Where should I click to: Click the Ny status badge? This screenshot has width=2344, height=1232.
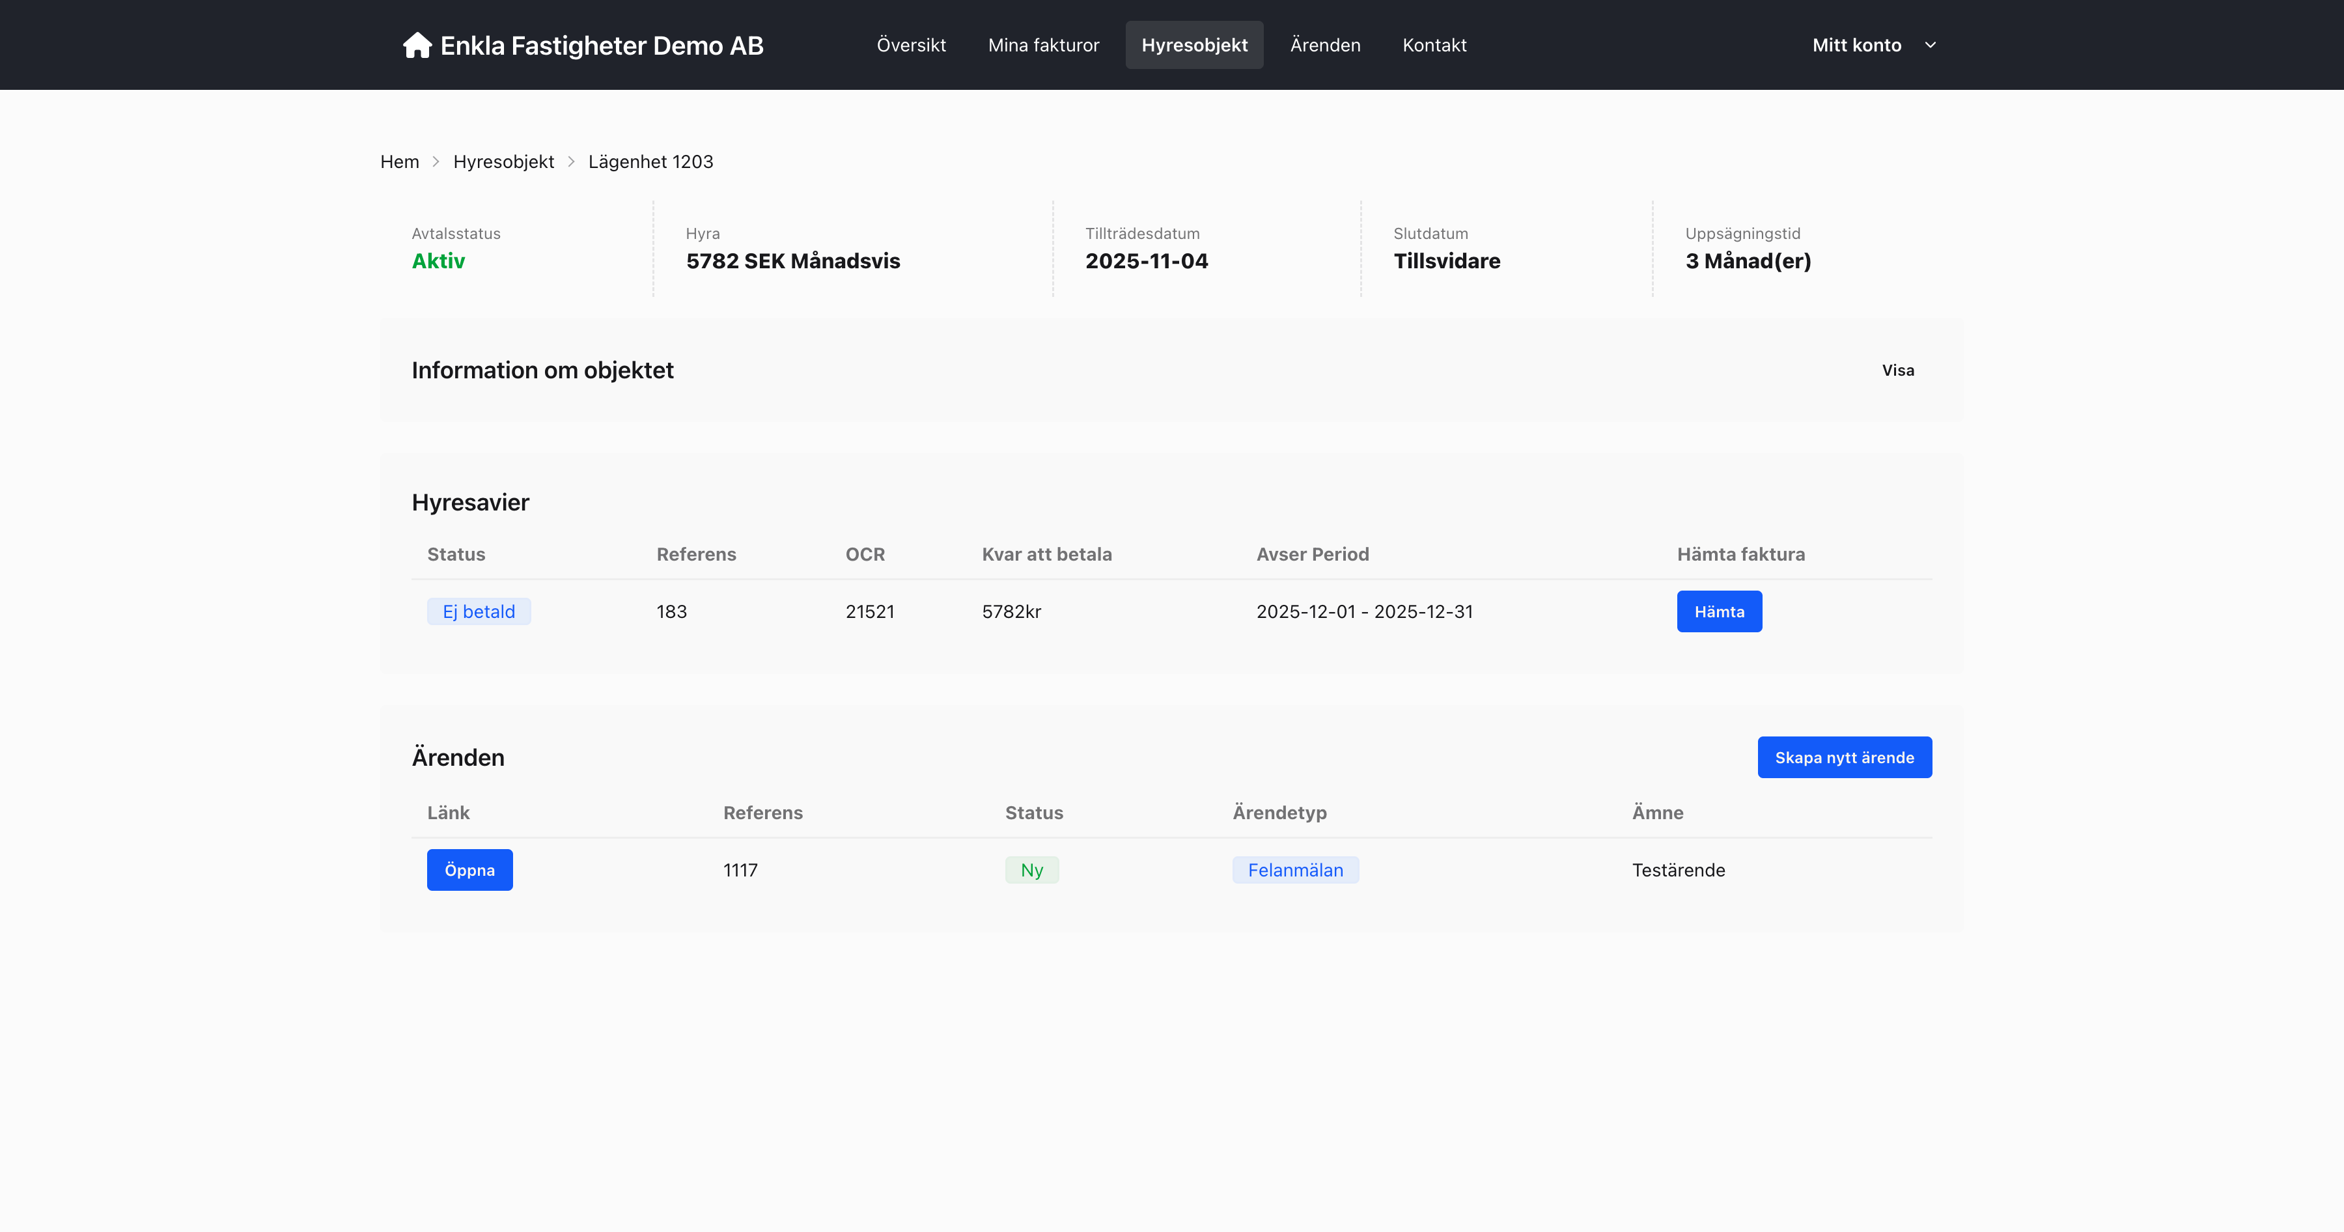pos(1031,870)
